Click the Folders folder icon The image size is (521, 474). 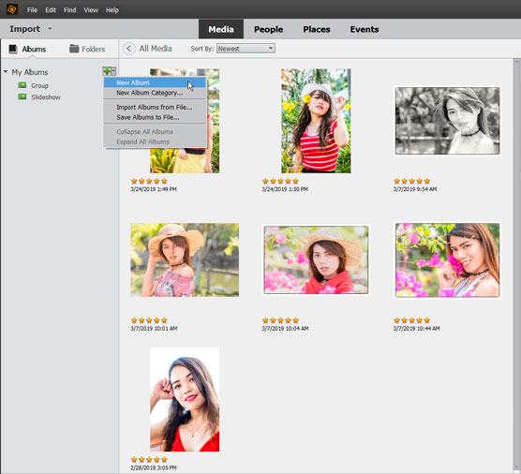pos(74,49)
